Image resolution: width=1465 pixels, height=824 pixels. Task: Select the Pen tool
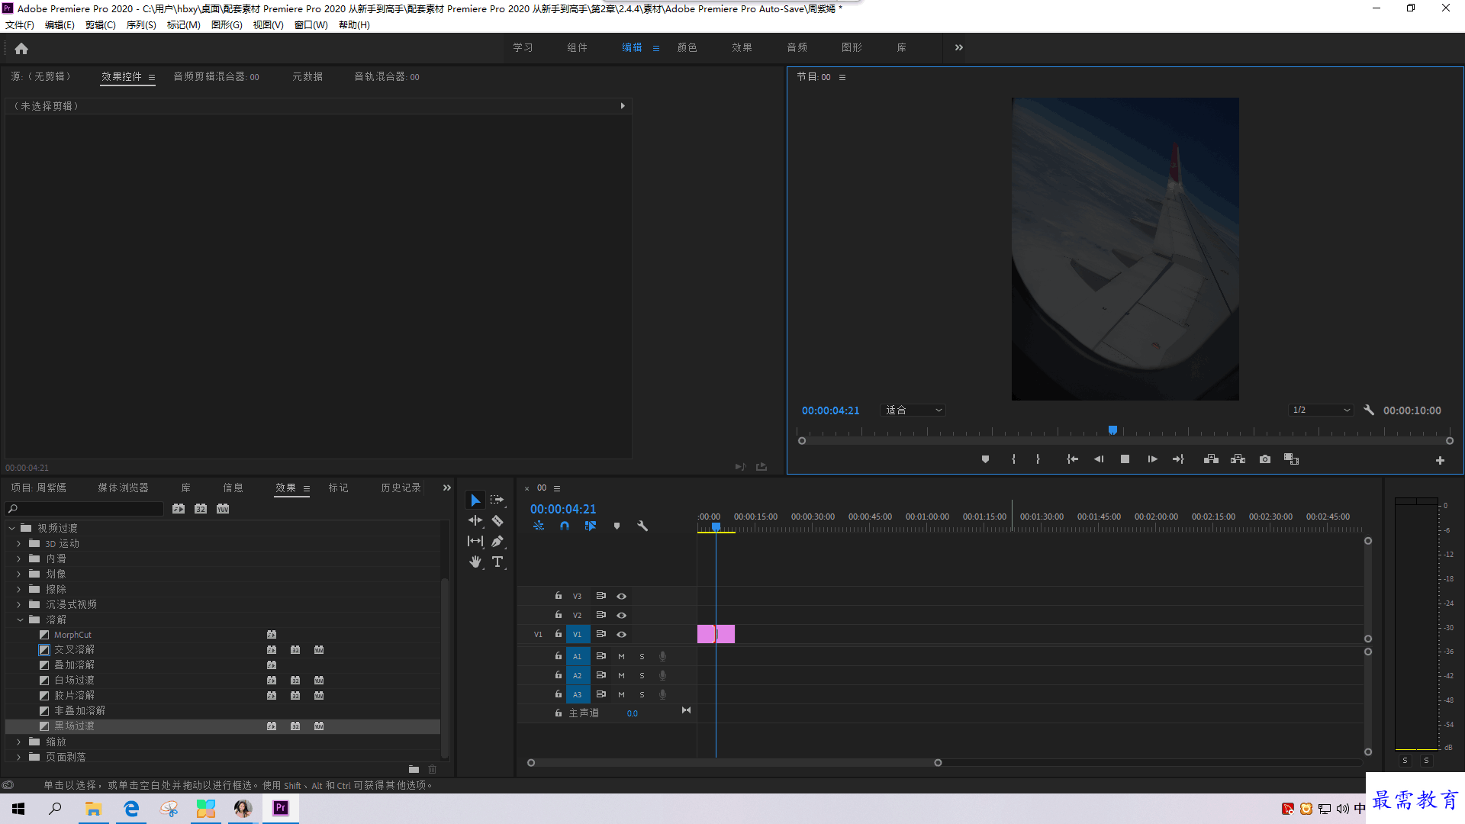point(497,541)
